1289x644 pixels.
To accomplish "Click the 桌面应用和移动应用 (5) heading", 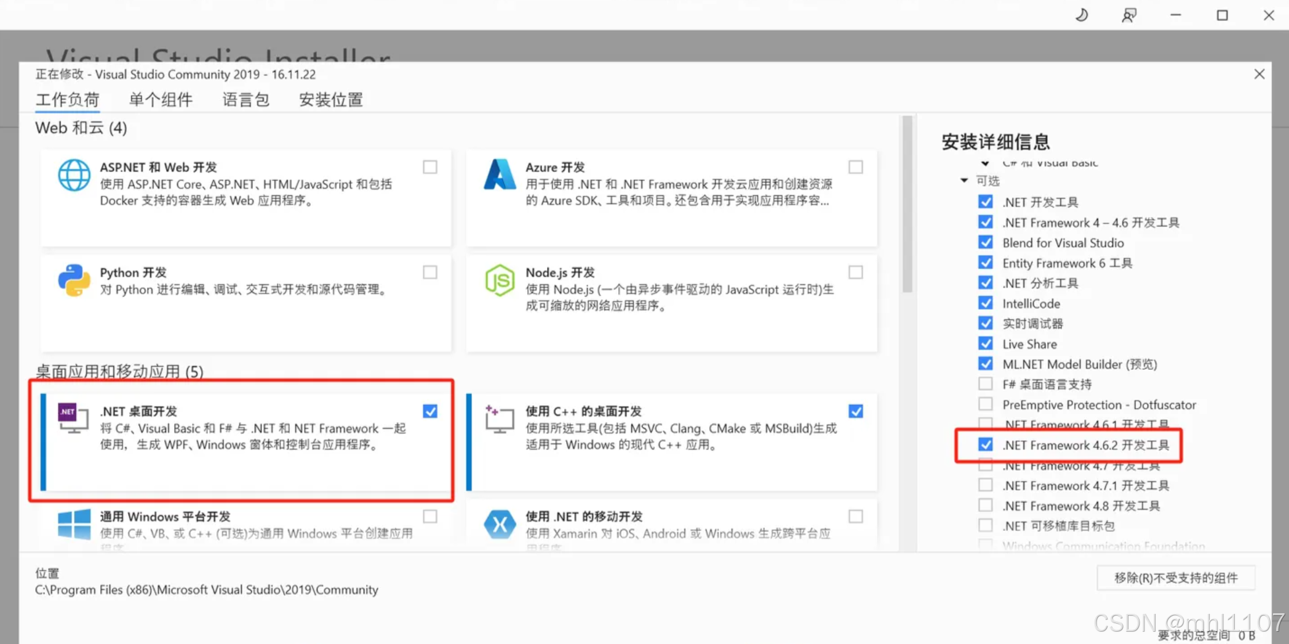I will (x=119, y=371).
